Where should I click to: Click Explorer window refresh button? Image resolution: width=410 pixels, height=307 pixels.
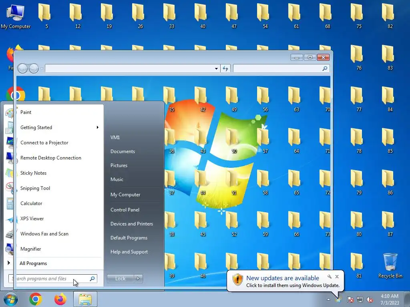[225, 69]
